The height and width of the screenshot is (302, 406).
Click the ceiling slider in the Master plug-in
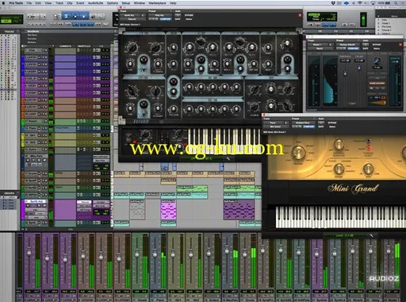[359, 68]
